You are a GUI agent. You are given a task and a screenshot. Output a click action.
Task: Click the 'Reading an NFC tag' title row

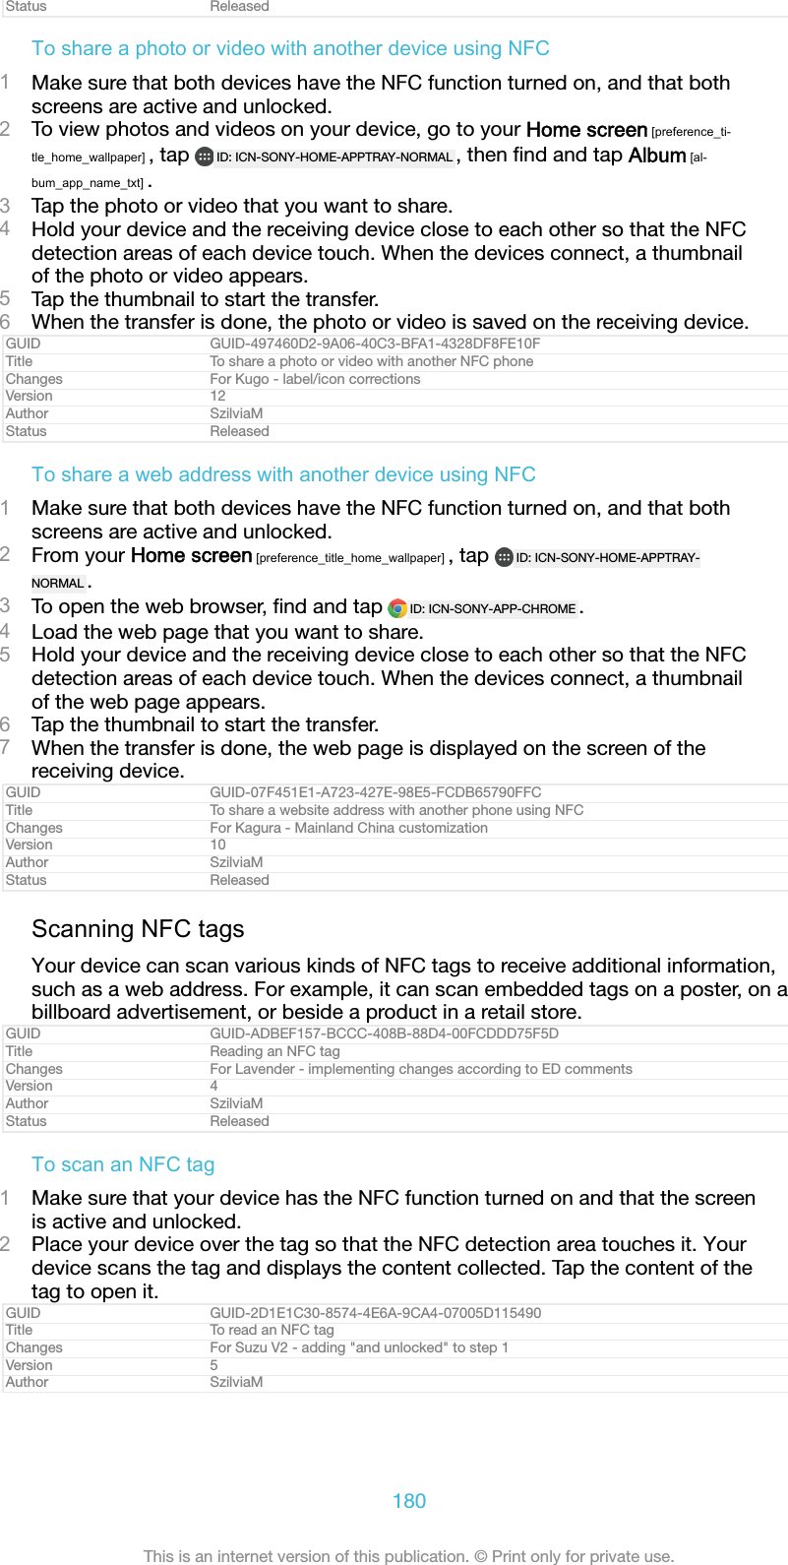click(394, 1051)
